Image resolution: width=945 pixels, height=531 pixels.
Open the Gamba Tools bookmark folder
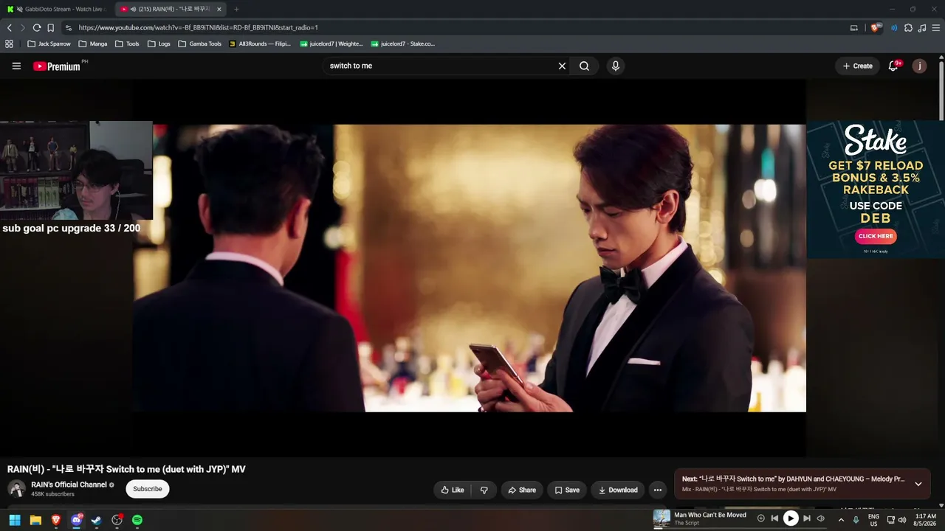click(199, 44)
